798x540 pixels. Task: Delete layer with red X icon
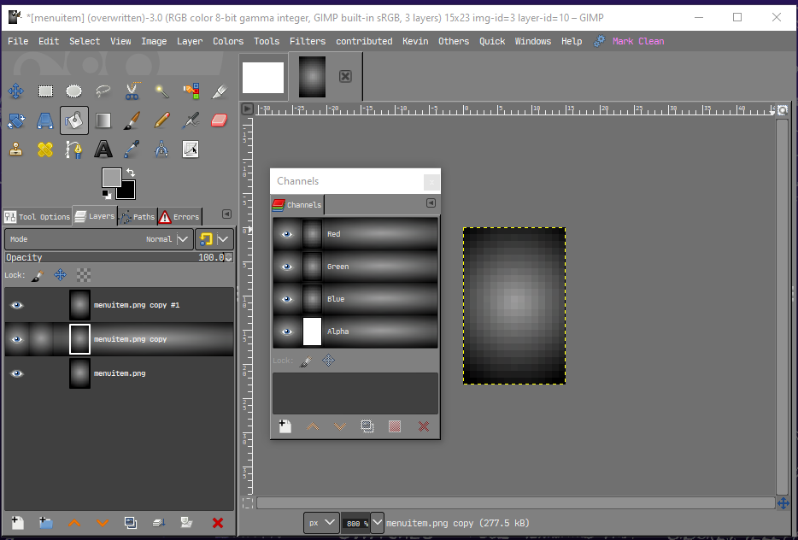tap(217, 522)
